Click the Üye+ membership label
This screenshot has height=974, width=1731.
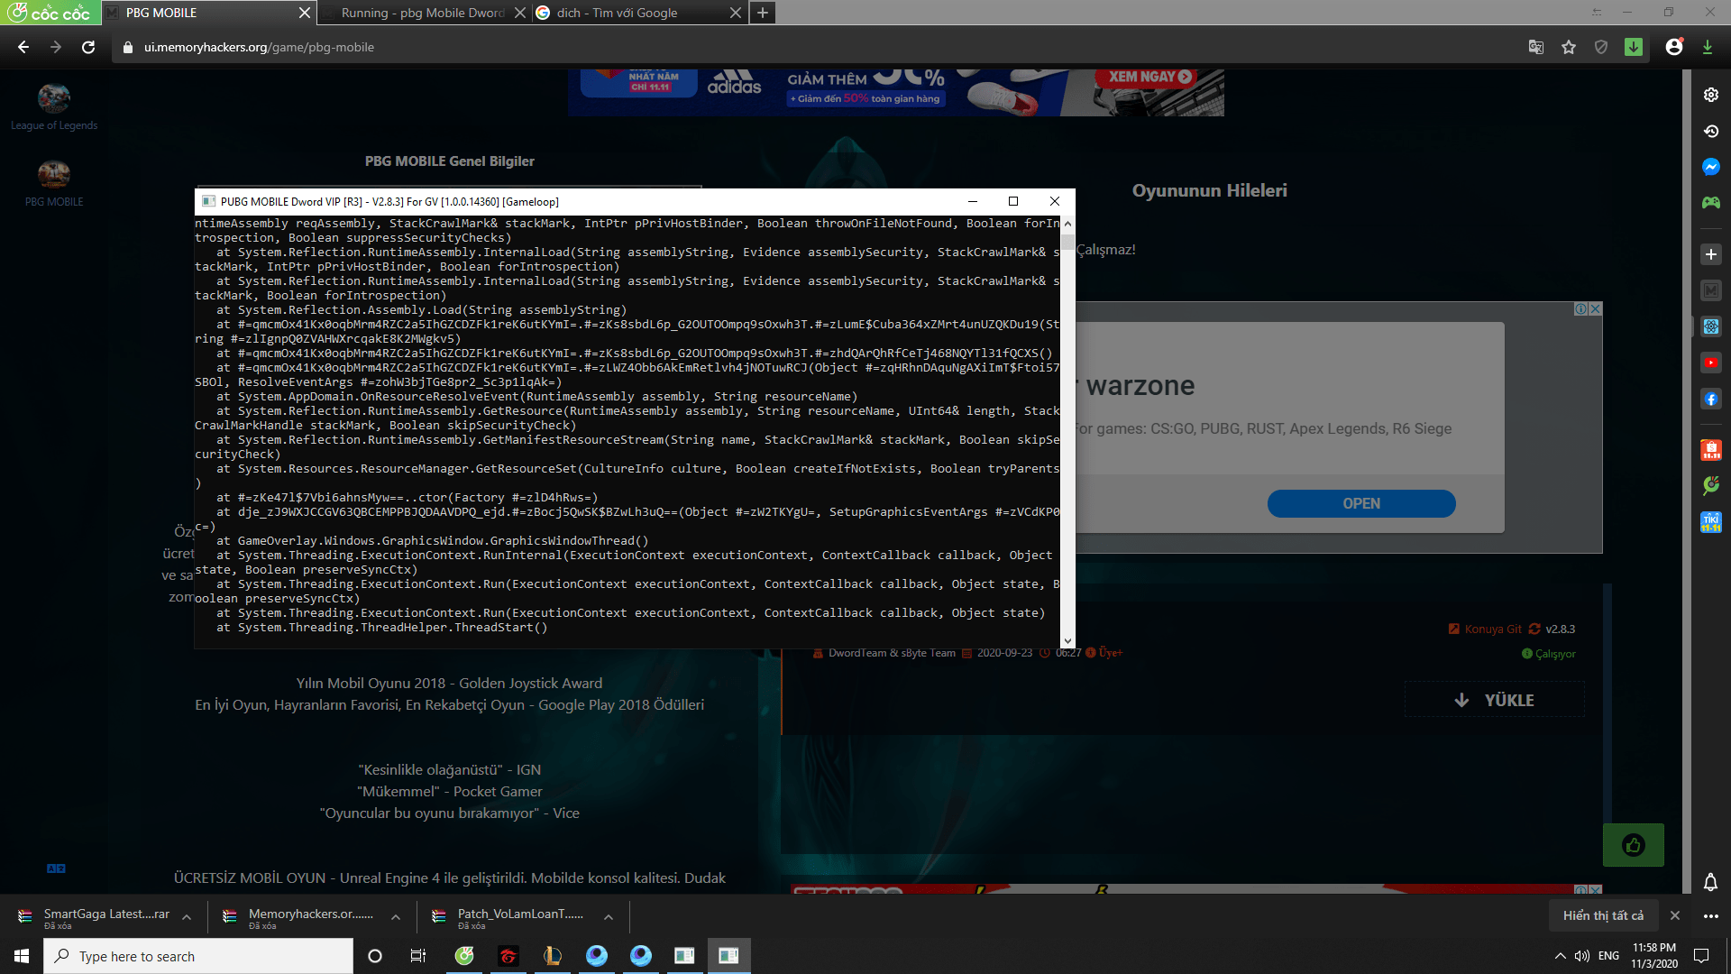1110,653
